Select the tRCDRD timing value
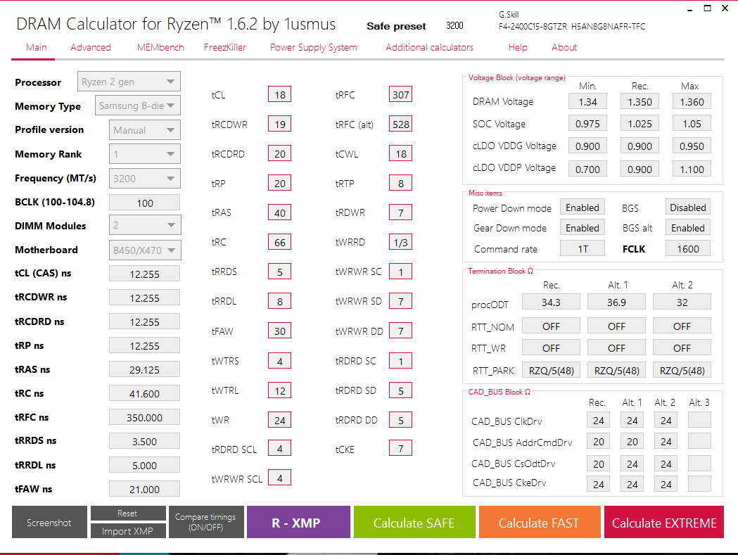 (x=279, y=154)
